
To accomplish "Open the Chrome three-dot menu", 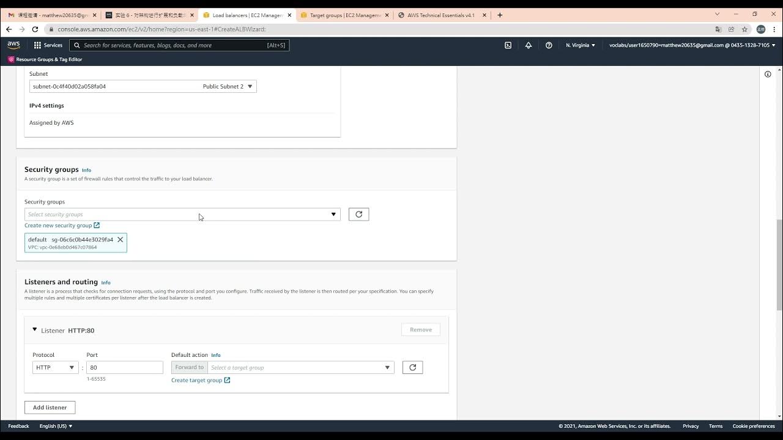I will pos(774,29).
